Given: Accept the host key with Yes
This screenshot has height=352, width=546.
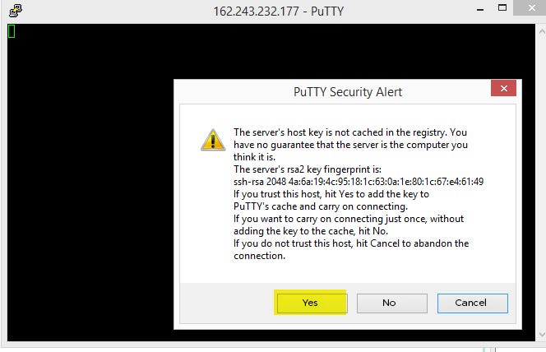Looking at the screenshot, I should (312, 303).
